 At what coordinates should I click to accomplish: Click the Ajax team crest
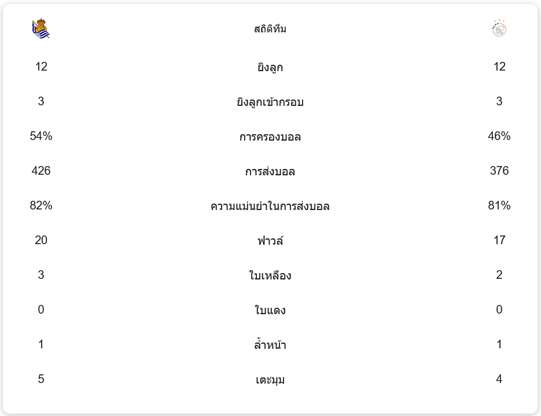499,29
